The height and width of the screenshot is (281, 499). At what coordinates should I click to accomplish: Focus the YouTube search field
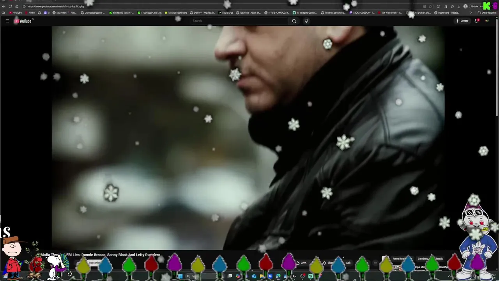(x=239, y=21)
